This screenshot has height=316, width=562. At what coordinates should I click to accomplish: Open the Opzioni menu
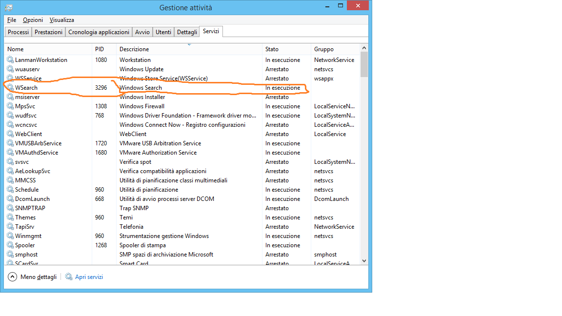[x=33, y=20]
